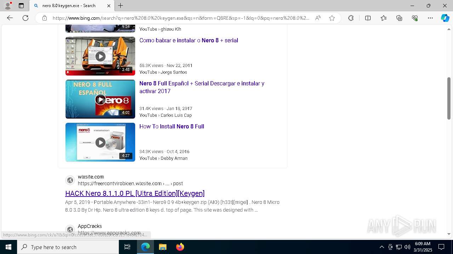Open 'HACK Nero 8.1.1.0 PL [Ultra Edition][Keygen]' result
Screen dimensions: 453x254
click(x=135, y=193)
